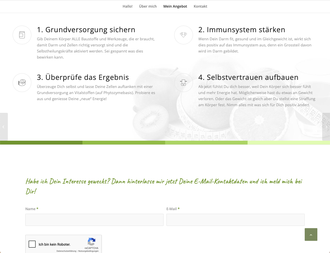Focus the E-Mail input field
Screen dimensions: 330x253
235,220
